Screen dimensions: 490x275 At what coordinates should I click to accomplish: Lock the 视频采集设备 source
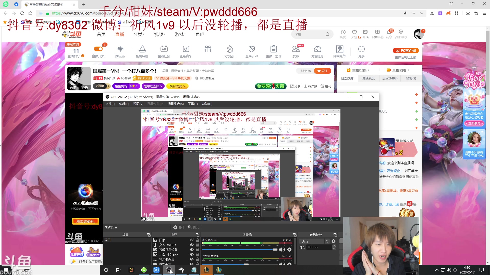(198, 250)
